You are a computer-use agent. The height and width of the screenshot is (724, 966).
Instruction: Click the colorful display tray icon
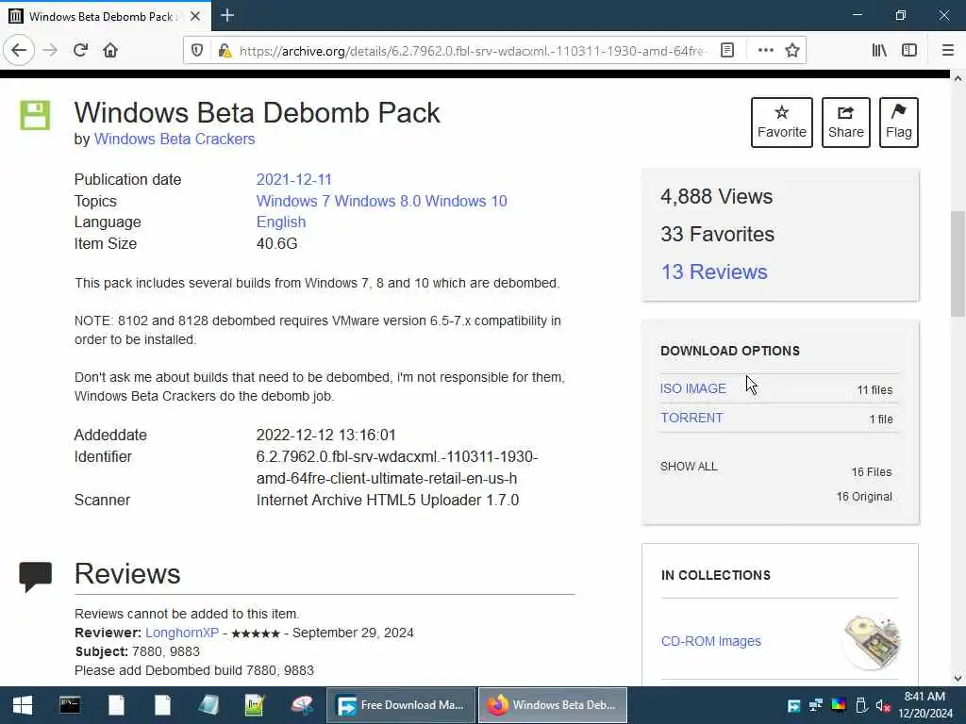tap(839, 705)
